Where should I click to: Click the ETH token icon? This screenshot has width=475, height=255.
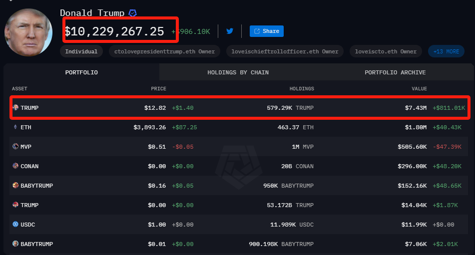click(x=15, y=127)
